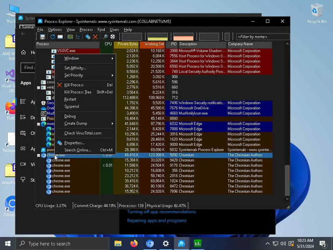Click the Find Handle magnifier toolbar icon
The width and height of the screenshot is (333, 250).
coord(105,37)
